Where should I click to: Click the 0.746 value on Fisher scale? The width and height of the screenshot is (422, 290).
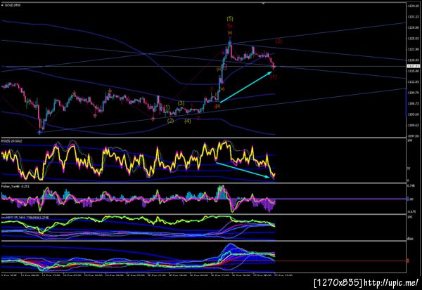click(411, 185)
